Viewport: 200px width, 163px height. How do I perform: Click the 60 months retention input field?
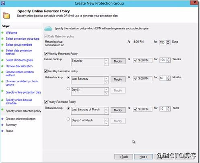point(163,78)
